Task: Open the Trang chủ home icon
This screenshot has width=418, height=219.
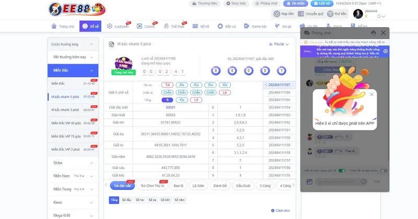Action: [x=54, y=26]
